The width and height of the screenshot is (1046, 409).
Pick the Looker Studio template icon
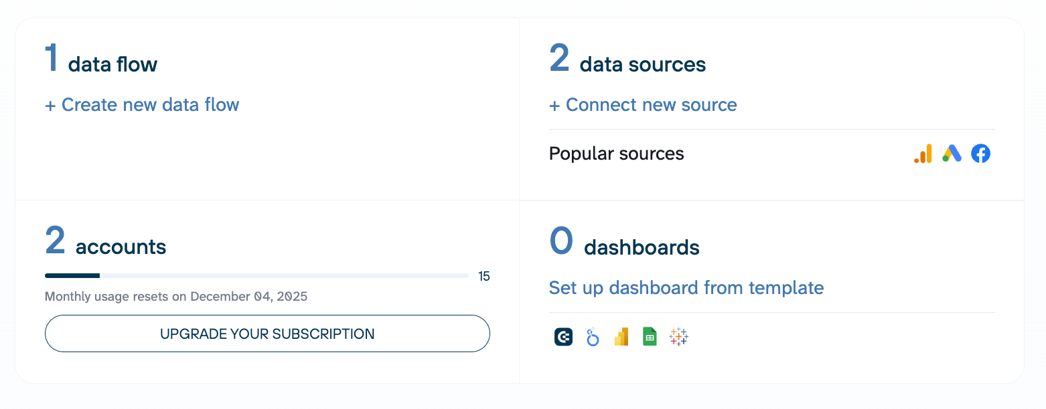(x=592, y=337)
